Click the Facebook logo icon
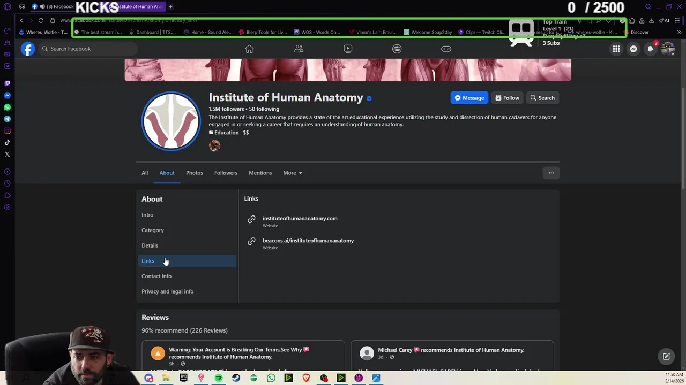The image size is (686, 385). coord(28,49)
